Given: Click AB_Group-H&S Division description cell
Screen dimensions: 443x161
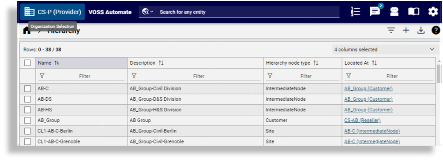Looking at the screenshot, I should coord(195,110).
